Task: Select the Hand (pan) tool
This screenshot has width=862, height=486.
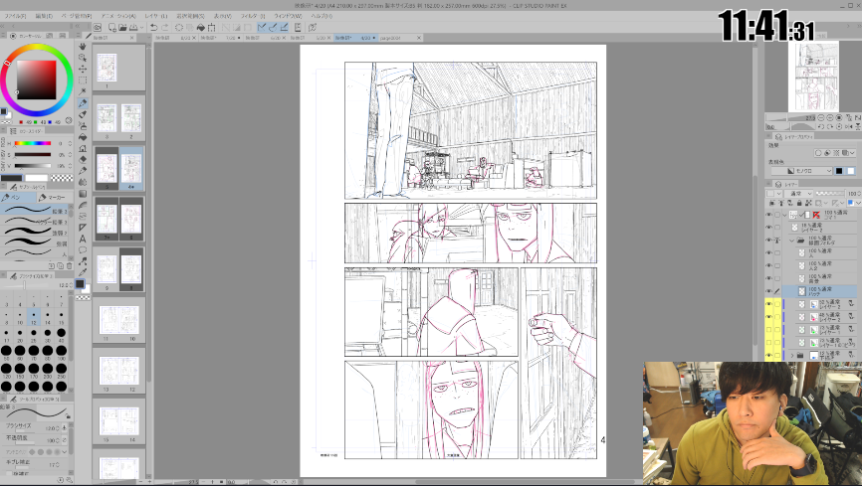Action: (x=83, y=46)
